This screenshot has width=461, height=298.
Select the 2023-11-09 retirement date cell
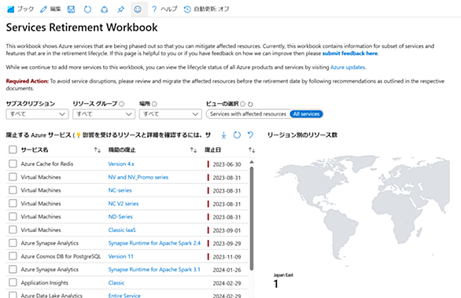227,257
